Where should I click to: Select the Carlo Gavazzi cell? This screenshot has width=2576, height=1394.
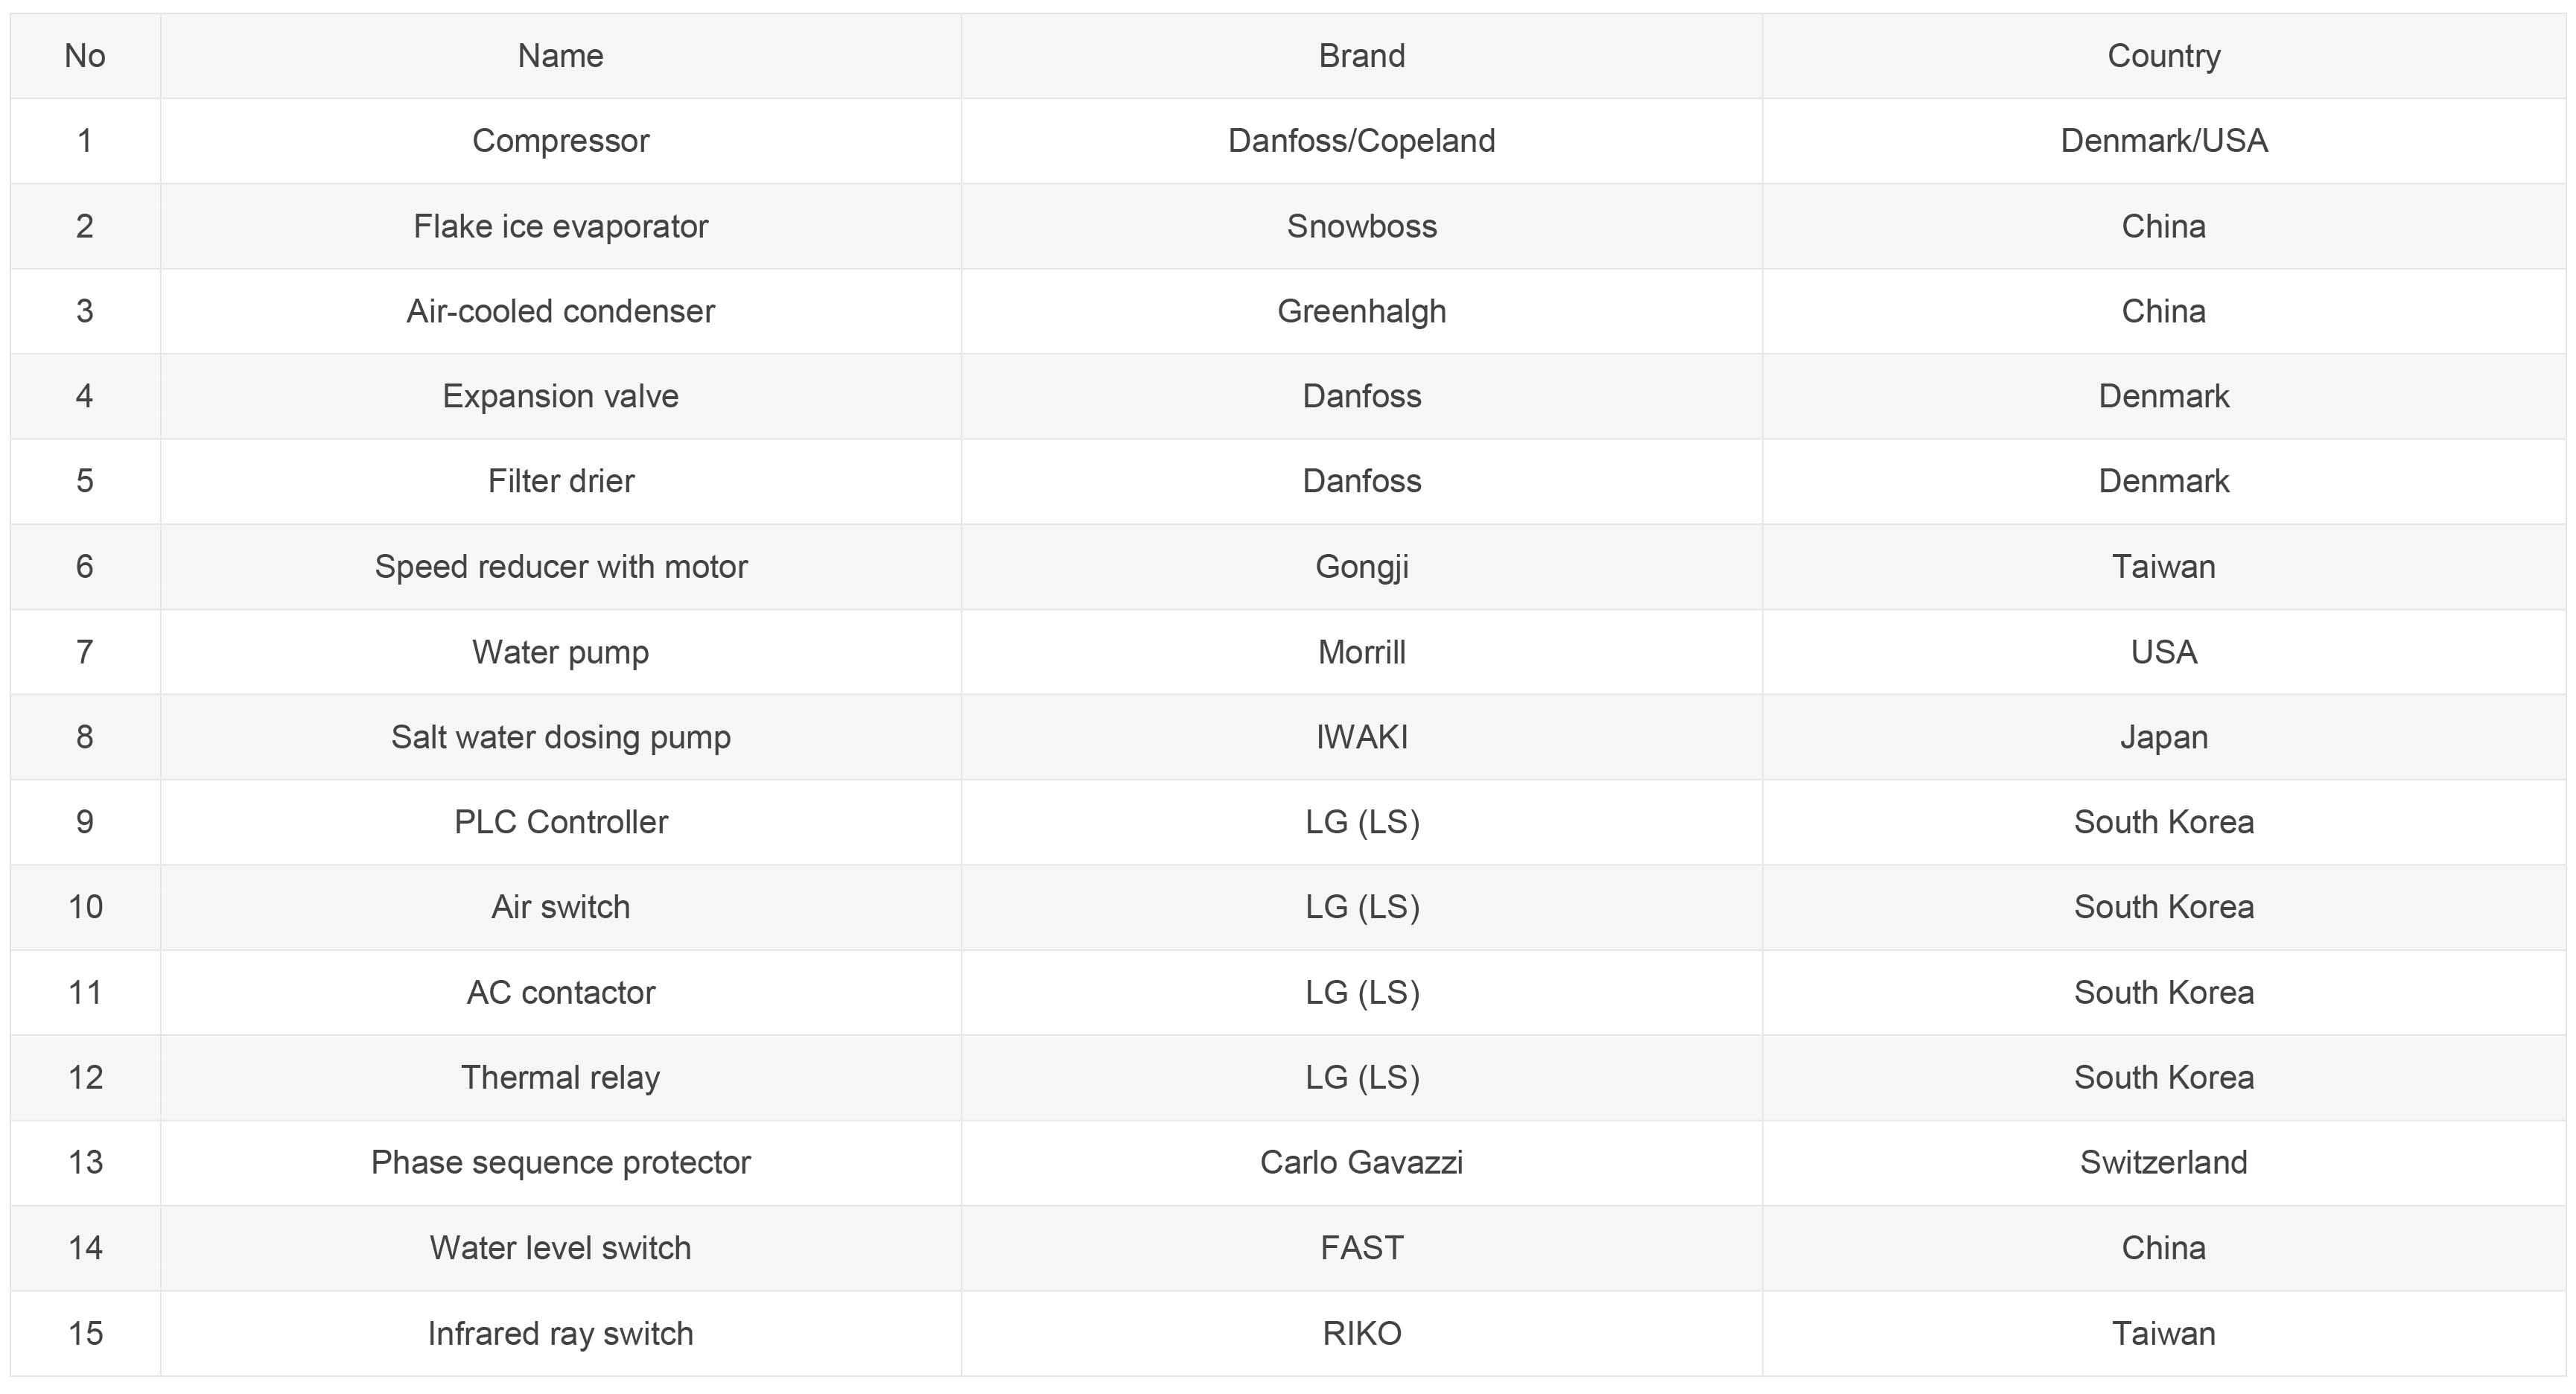(1361, 1162)
